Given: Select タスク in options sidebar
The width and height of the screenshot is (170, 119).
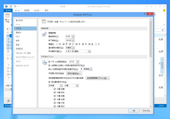Looking at the screenshot, I should [25, 37].
